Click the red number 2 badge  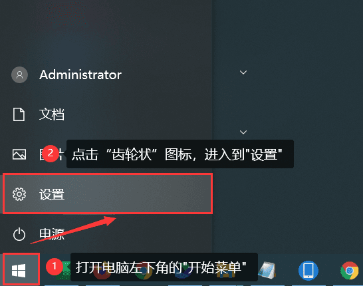51,154
